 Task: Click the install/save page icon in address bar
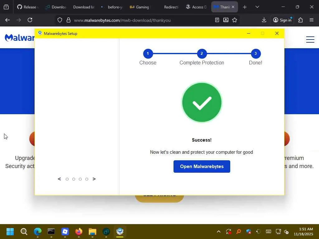226,20
